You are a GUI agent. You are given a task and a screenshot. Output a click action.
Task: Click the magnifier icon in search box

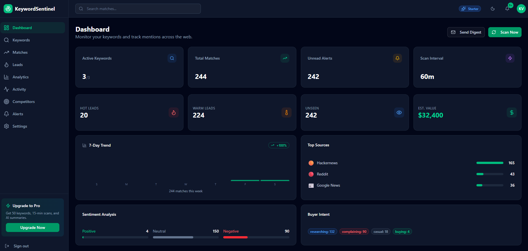pos(81,9)
